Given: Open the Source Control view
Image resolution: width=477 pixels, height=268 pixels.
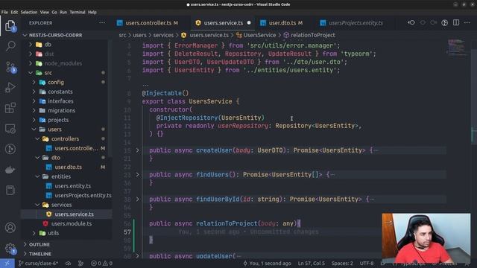Looking at the screenshot, I should (x=10, y=67).
